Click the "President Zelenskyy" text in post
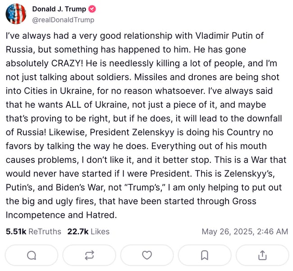This screenshot has width=293, height=271. 132,132
